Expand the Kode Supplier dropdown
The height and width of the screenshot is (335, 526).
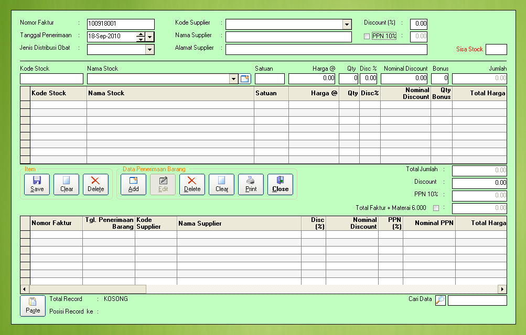[x=347, y=25]
